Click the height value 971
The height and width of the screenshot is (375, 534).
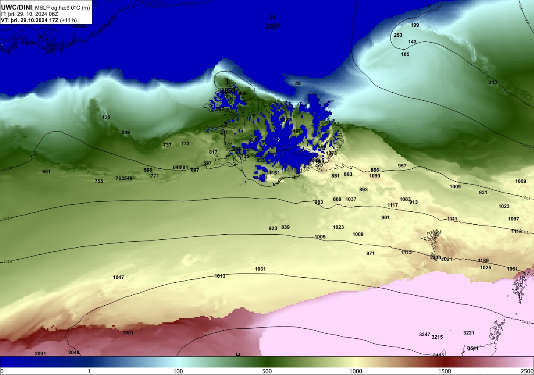[370, 253]
